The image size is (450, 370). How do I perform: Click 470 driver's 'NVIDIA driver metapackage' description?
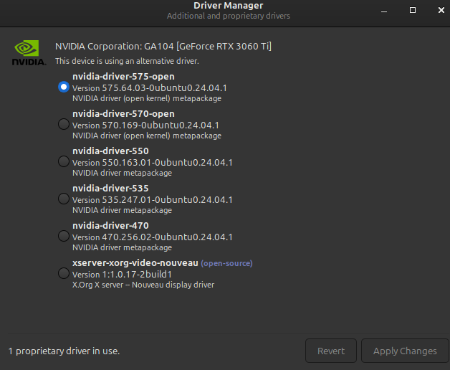pos(123,247)
